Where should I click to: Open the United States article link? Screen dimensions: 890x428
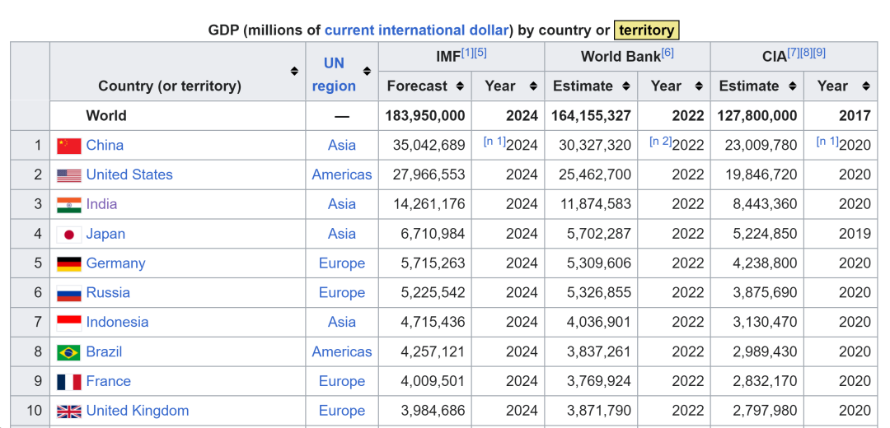pyautogui.click(x=129, y=174)
